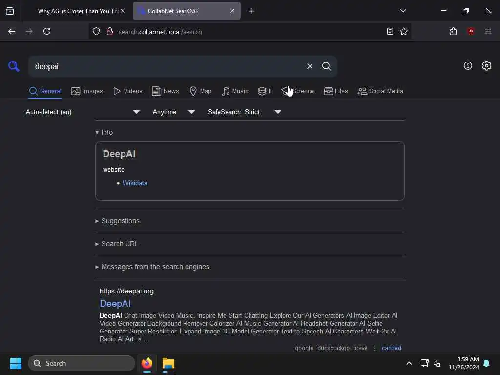Click the brave engine label
This screenshot has height=375, width=500.
pyautogui.click(x=360, y=348)
